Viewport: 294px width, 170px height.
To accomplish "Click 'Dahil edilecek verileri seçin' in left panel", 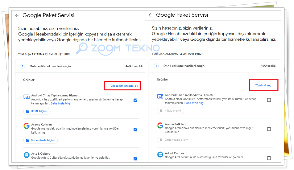I will tap(50, 66).
